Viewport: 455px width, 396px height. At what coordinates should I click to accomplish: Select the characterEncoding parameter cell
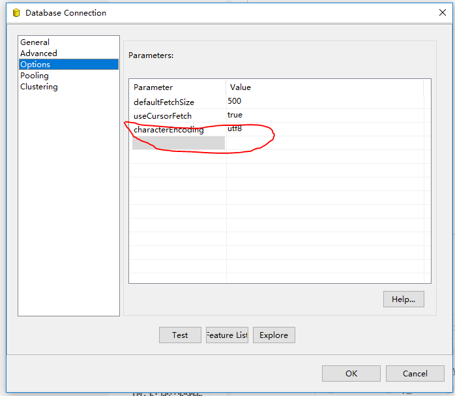click(178, 129)
